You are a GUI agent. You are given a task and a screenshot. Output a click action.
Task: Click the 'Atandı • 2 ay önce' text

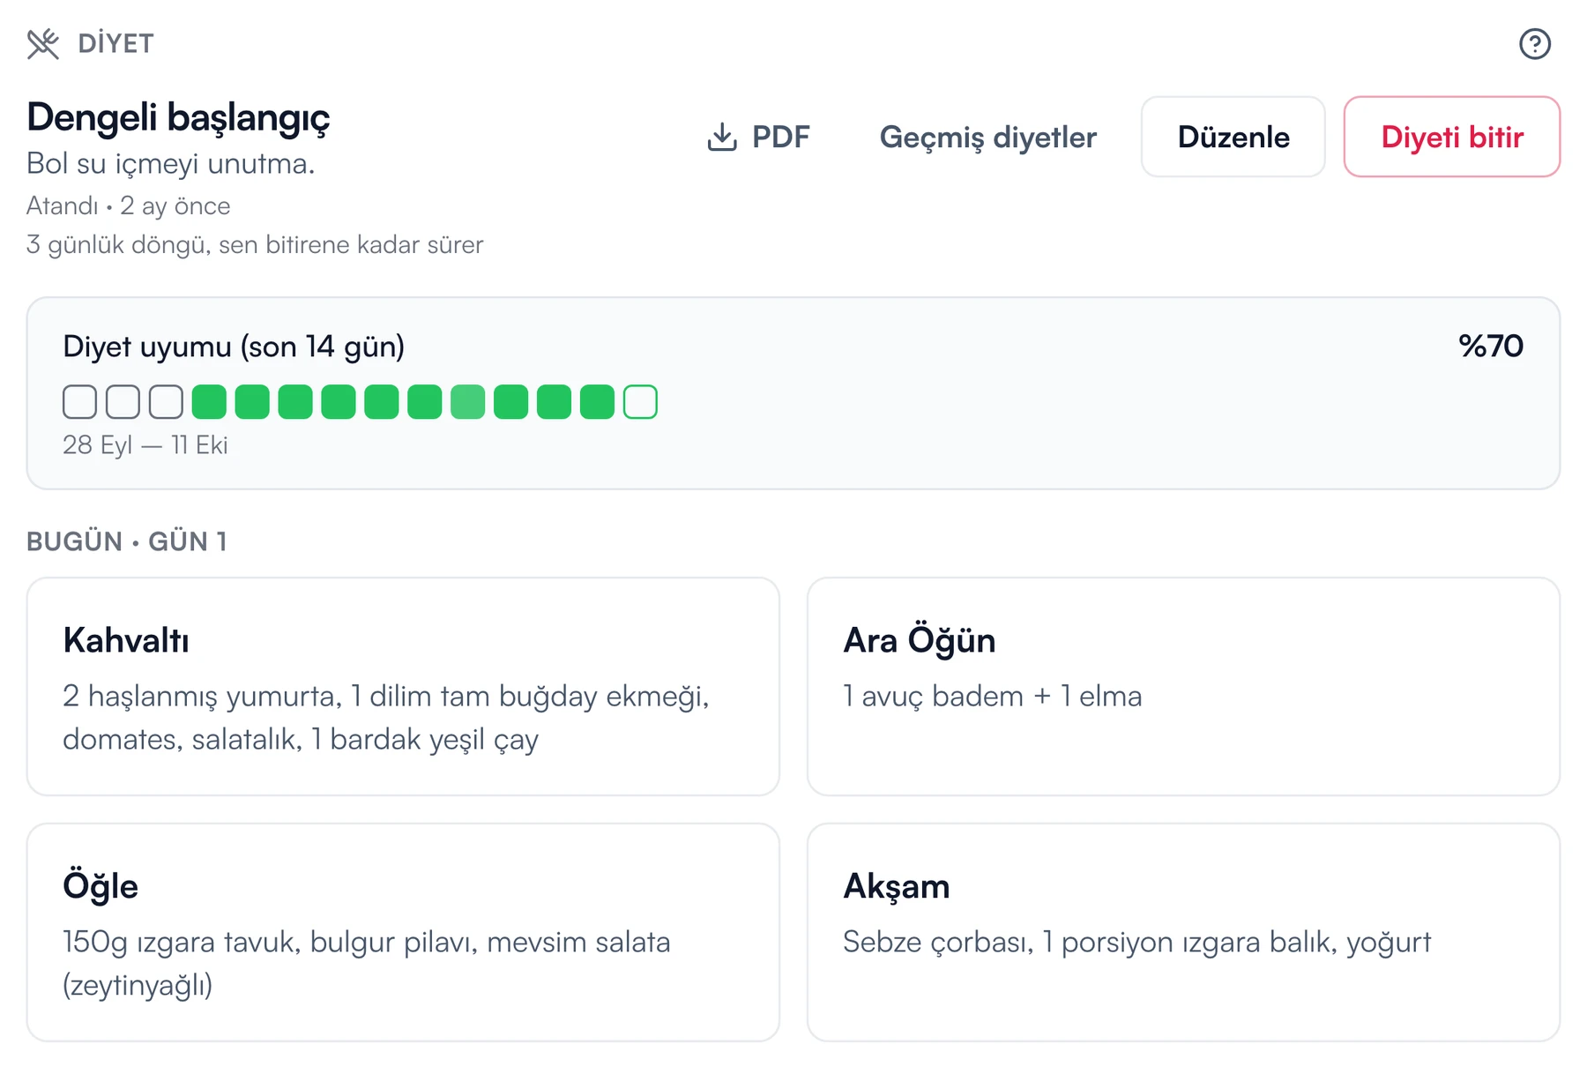[128, 206]
